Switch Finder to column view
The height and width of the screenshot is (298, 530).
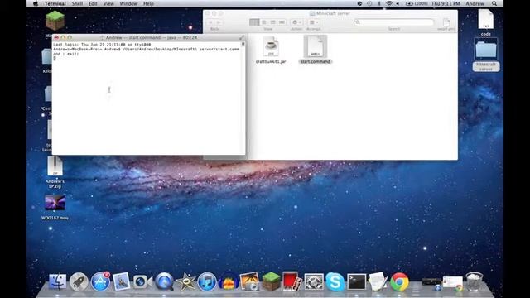(x=272, y=22)
